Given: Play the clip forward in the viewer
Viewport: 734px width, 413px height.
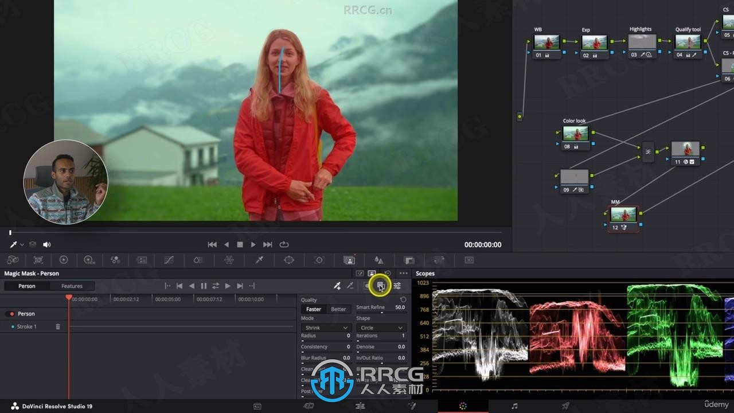Looking at the screenshot, I should (253, 244).
